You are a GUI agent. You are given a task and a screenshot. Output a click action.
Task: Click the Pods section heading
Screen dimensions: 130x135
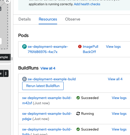(23, 35)
